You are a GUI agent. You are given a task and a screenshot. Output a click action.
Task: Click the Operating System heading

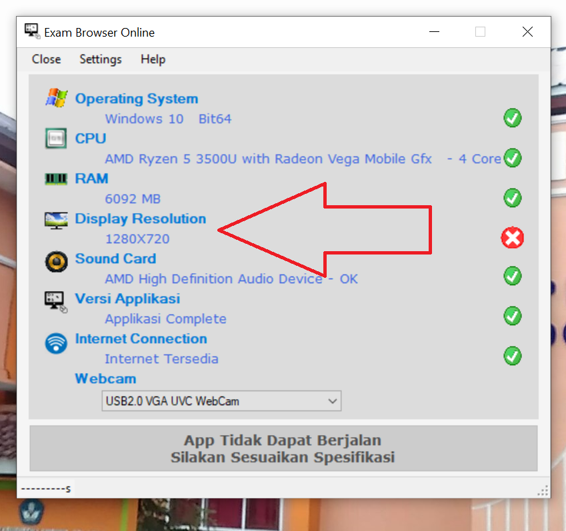pos(137,99)
